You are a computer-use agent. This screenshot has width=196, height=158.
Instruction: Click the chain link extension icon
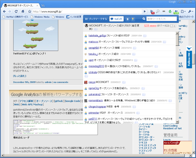coord(164,11)
